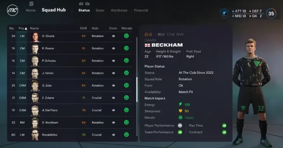Sort players by Morale column header

pyautogui.click(x=127, y=28)
